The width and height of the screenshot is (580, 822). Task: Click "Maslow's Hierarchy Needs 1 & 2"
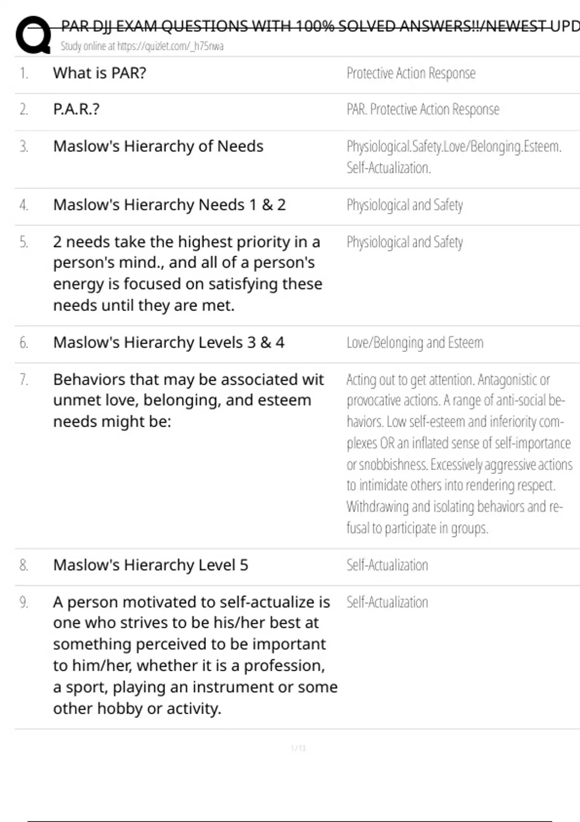pos(169,205)
